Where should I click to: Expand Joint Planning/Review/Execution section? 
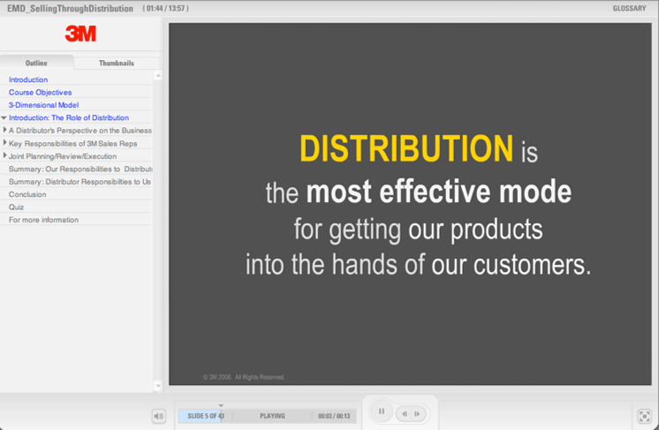(x=4, y=155)
